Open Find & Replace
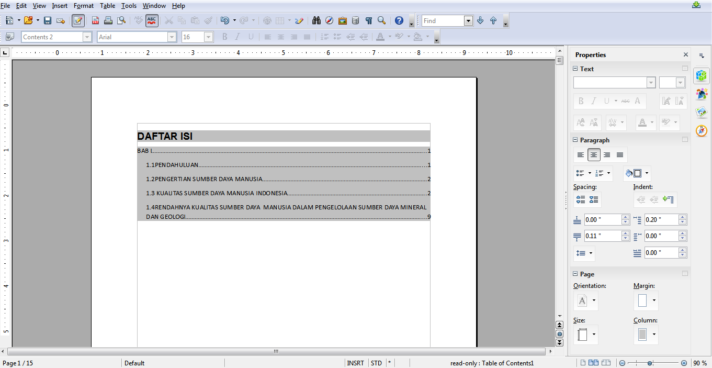Image resolution: width=712 pixels, height=368 pixels. tap(317, 20)
